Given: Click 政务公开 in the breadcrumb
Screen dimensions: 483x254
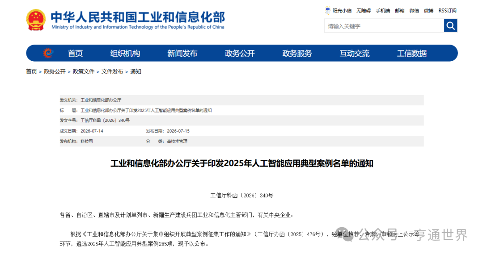Looking at the screenshot, I should coord(55,72).
